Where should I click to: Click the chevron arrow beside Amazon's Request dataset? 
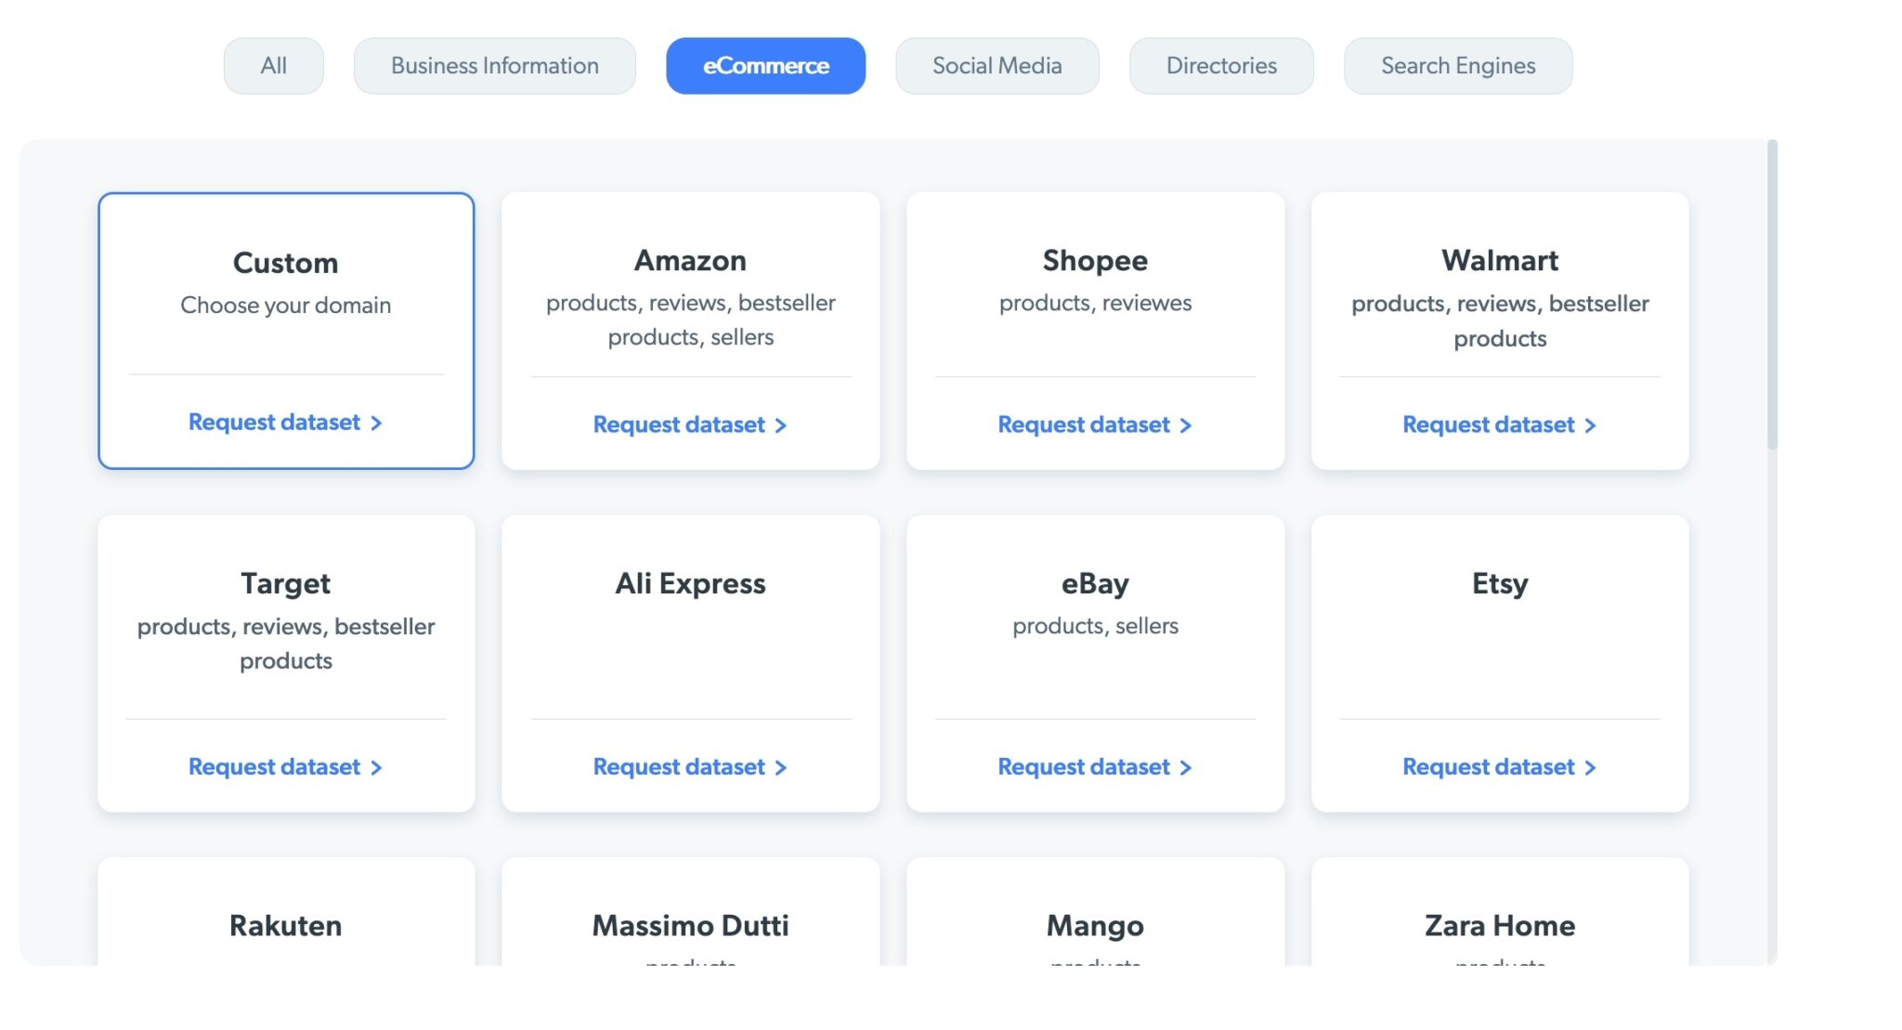(783, 424)
